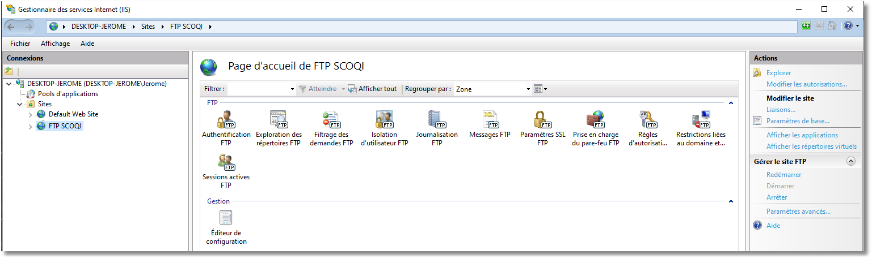This screenshot has height=259, width=872.
Task: Open Isolation d'utilisateur FTP
Action: 384,129
